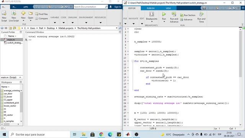
Task: Click the Advance icon
Action: point(182,20)
